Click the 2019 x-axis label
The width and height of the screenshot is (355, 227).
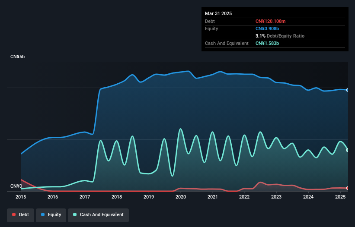[149, 197]
